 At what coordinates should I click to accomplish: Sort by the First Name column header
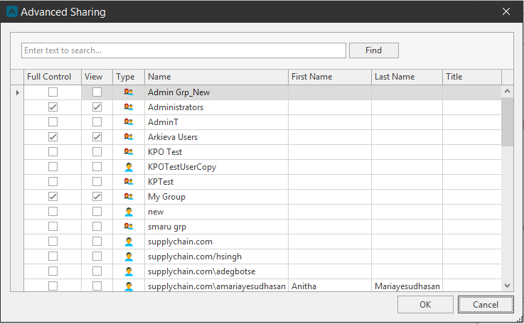[330, 77]
